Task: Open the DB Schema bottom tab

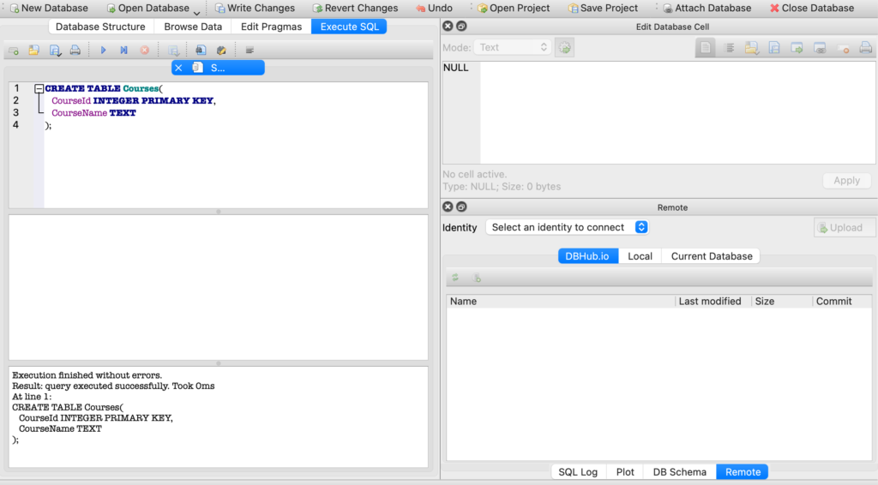Action: point(679,472)
